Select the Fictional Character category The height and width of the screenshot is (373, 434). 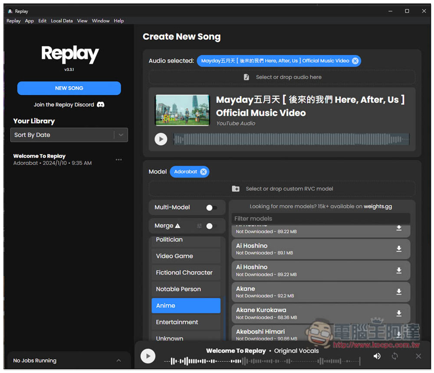pyautogui.click(x=186, y=272)
